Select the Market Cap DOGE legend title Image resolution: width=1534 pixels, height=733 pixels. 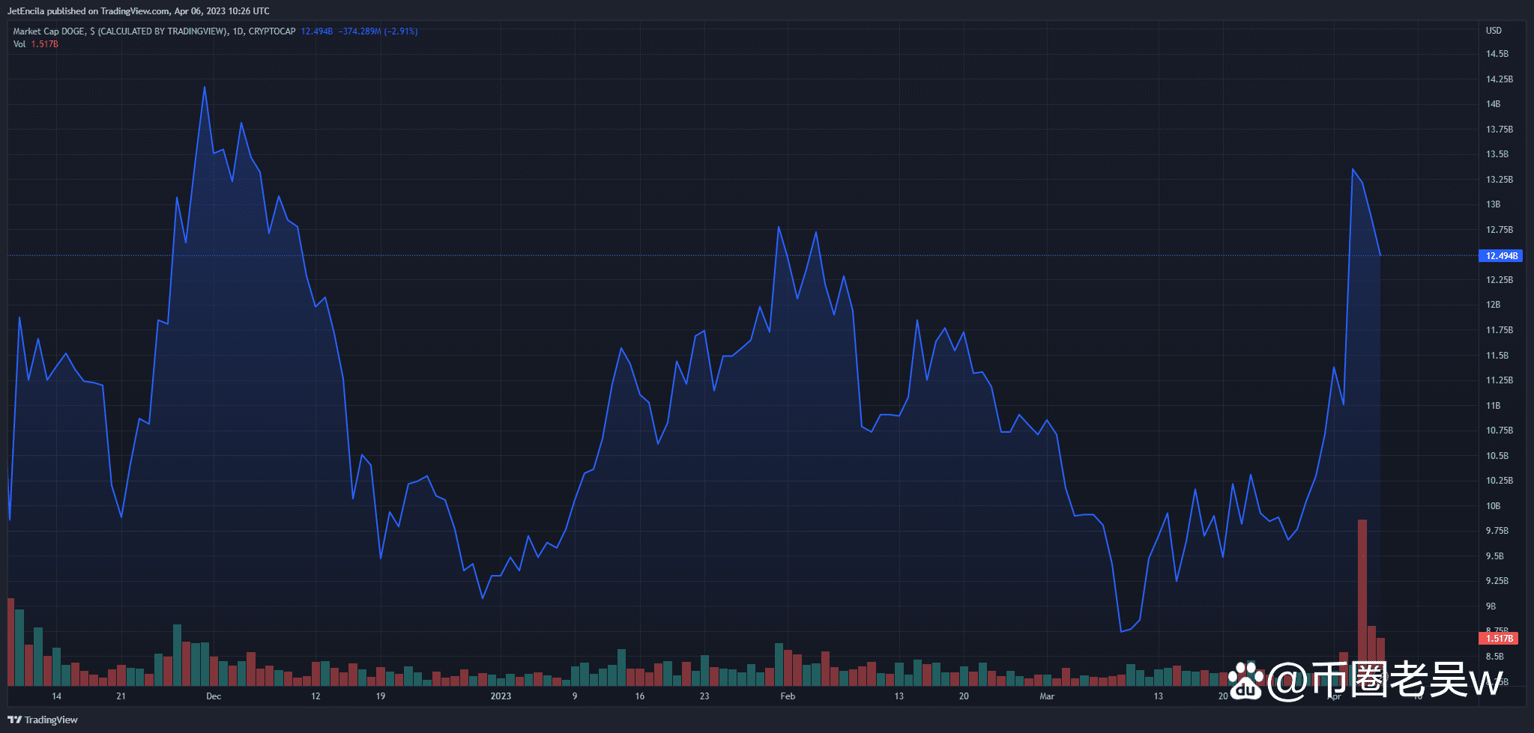point(154,31)
